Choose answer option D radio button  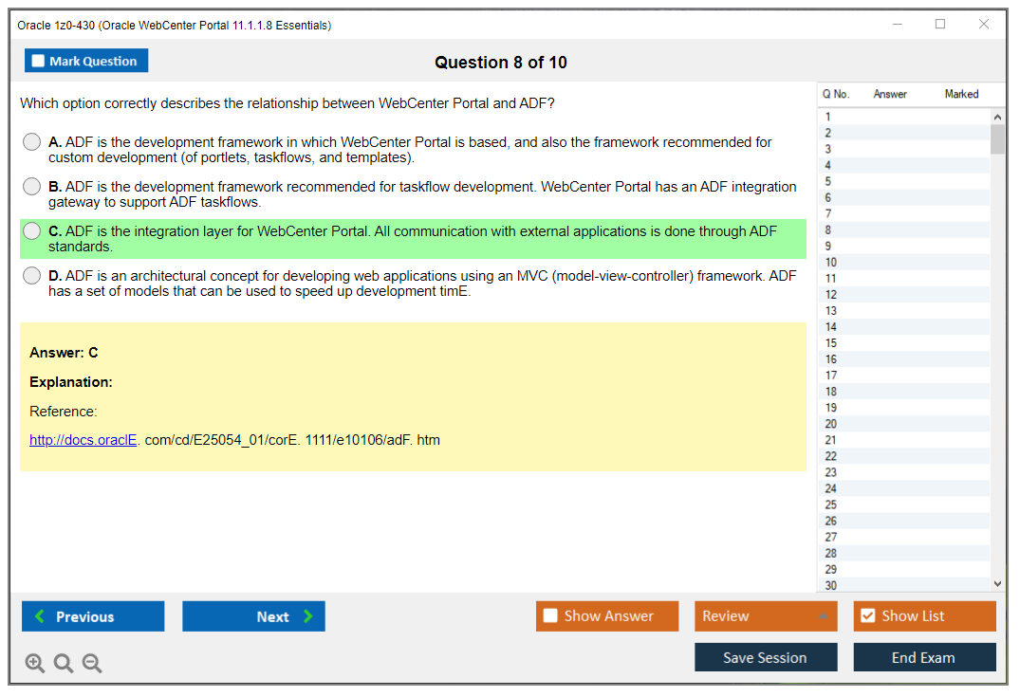click(x=32, y=276)
